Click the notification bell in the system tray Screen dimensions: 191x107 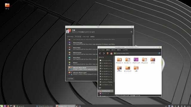tap(178, 106)
